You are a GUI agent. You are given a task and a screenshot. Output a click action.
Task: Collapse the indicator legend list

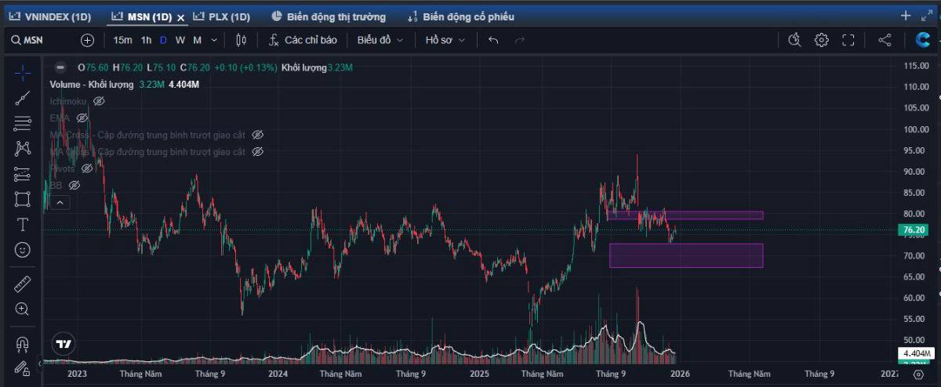pos(60,202)
